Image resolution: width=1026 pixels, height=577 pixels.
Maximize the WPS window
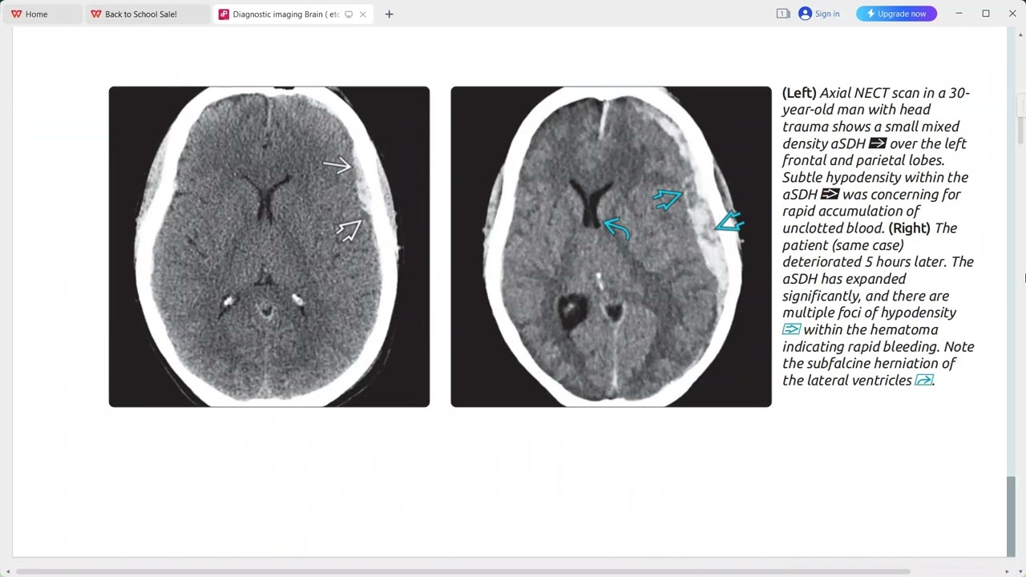pyautogui.click(x=986, y=14)
